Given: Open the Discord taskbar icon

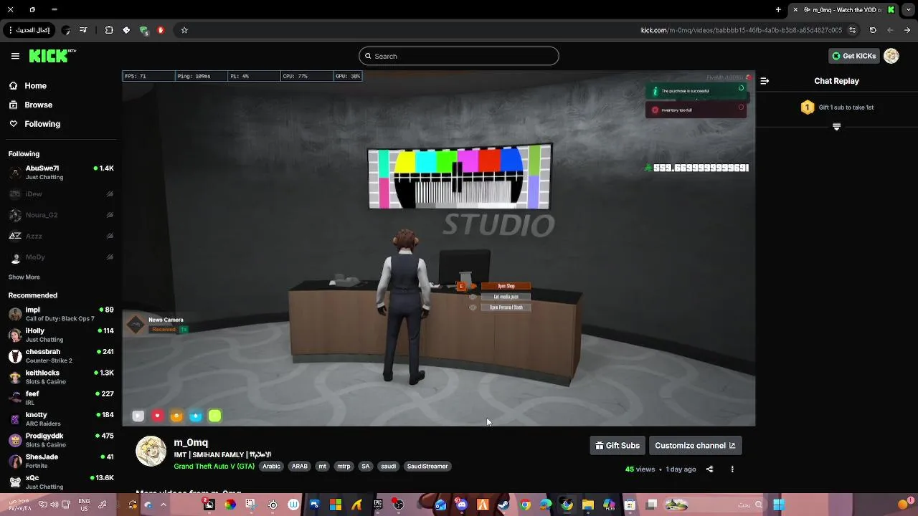Looking at the screenshot, I should click(461, 505).
